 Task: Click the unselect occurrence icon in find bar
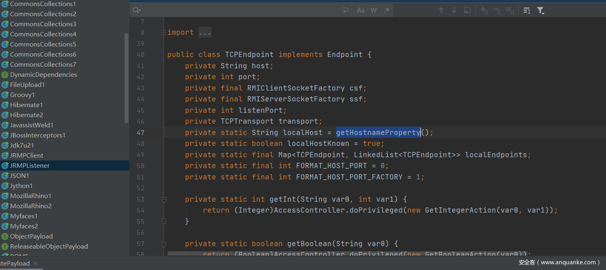point(497,11)
